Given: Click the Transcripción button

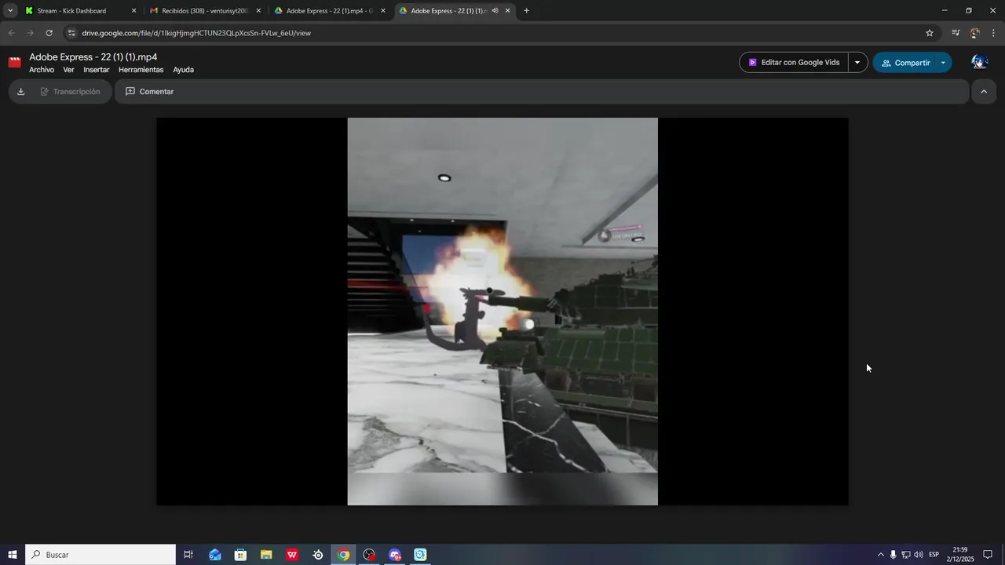Looking at the screenshot, I should coord(70,92).
